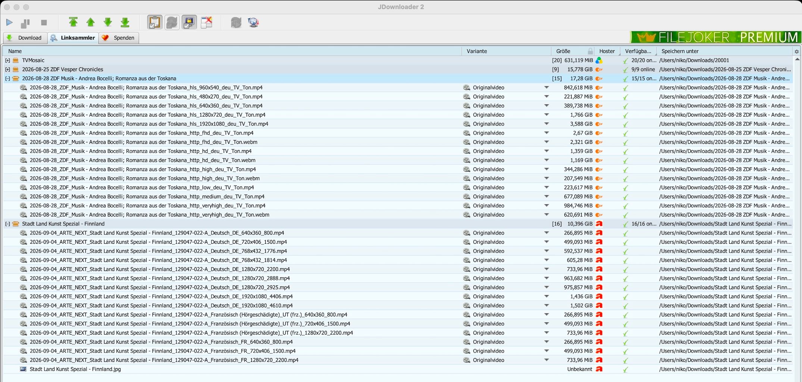Collapse the Stadt Land Kunst Spezial package
Viewport: 802px width, 382px height.
(x=7, y=224)
